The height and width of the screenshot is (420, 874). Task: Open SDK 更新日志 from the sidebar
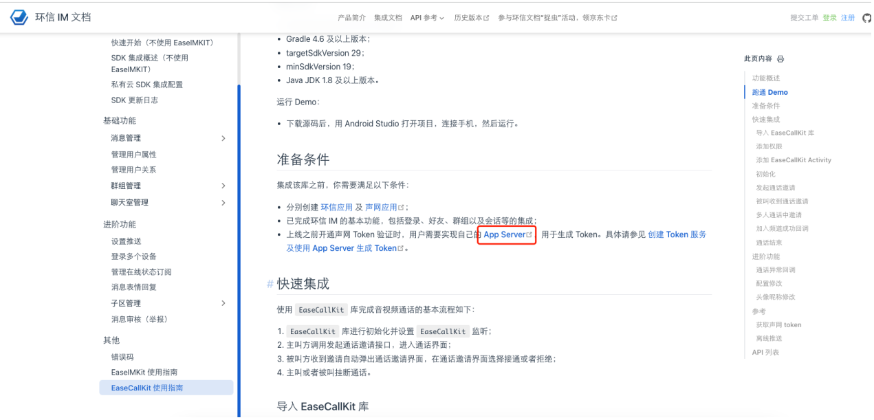pos(135,100)
